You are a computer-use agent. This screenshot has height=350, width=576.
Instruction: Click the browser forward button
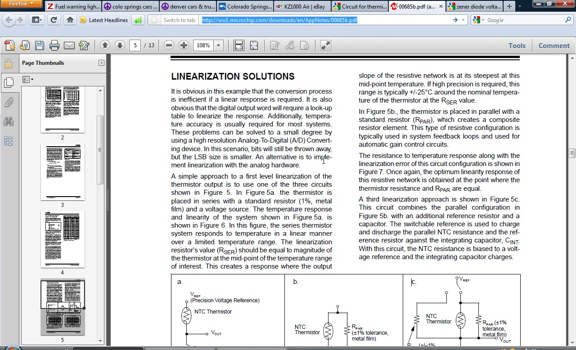click(x=20, y=20)
